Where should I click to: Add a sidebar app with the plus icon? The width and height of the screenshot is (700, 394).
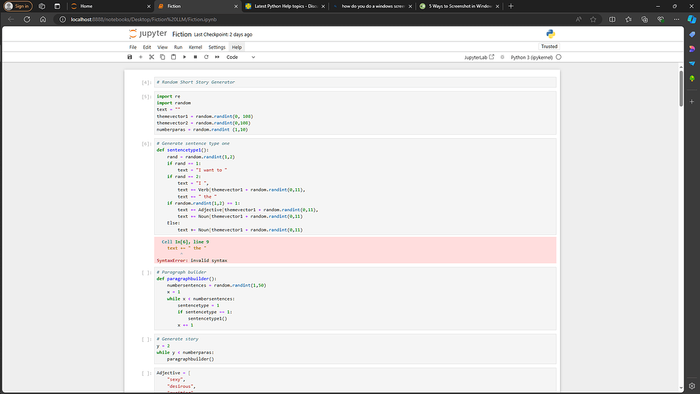(692, 102)
